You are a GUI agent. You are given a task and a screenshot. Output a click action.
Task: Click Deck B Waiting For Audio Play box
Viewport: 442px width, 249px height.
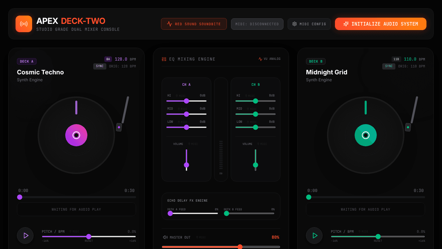tap(365, 209)
